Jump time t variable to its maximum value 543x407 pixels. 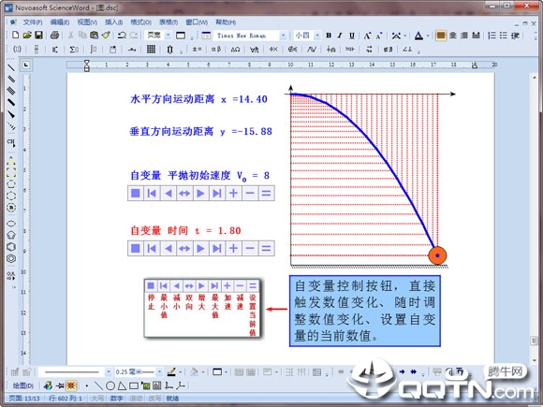click(217, 248)
